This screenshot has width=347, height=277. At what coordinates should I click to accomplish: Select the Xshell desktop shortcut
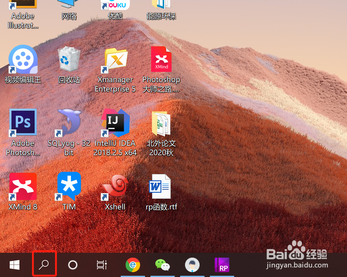point(115,187)
